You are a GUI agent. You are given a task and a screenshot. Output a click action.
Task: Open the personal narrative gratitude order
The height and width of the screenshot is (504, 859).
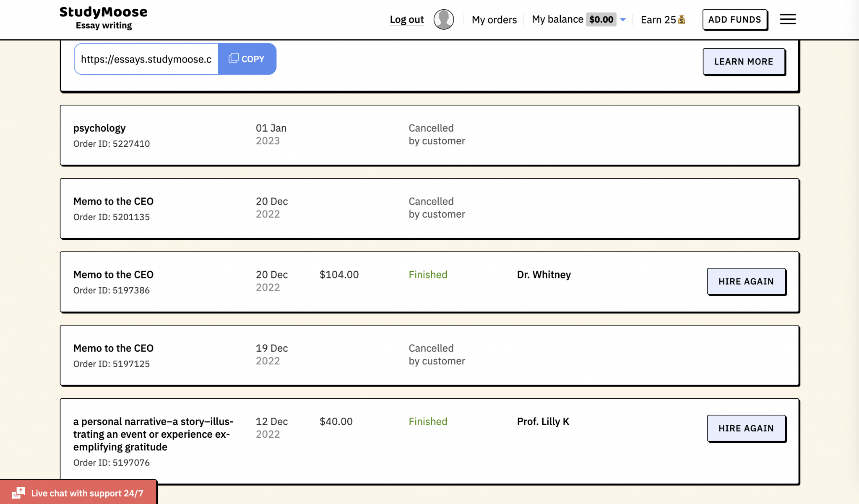153,434
